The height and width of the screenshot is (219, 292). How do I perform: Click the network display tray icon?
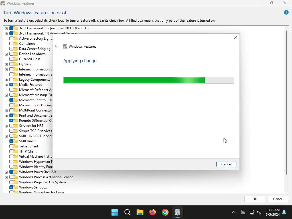tap(252, 212)
